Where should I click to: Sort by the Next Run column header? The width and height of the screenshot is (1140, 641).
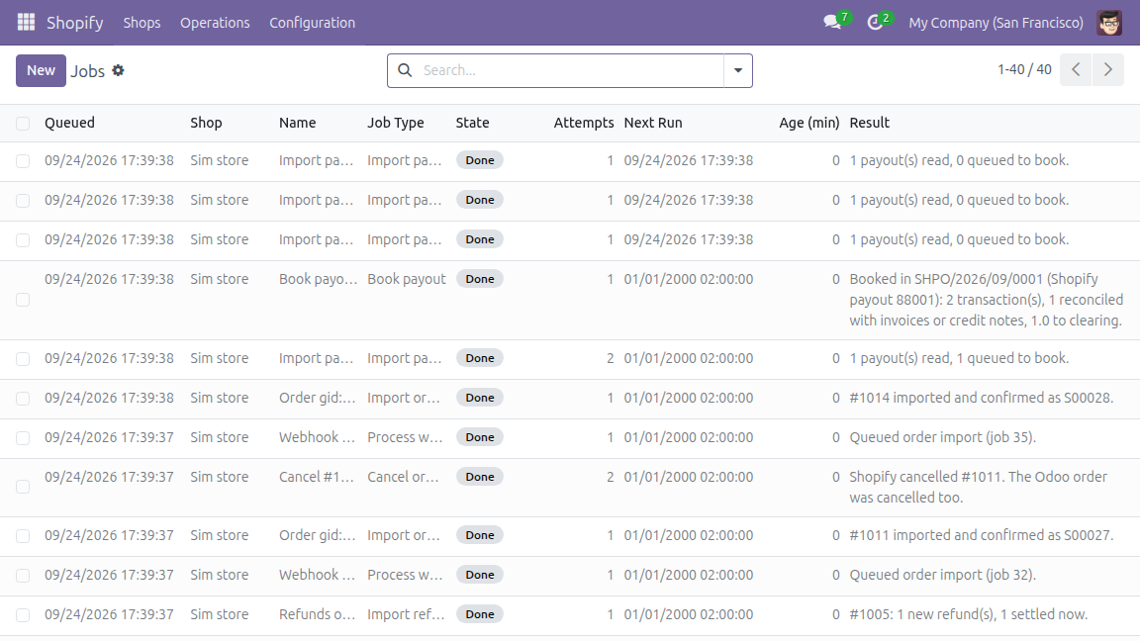click(x=653, y=123)
